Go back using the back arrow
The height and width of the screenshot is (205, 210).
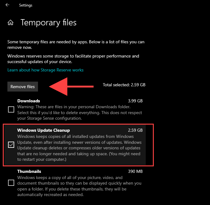coord(7,5)
